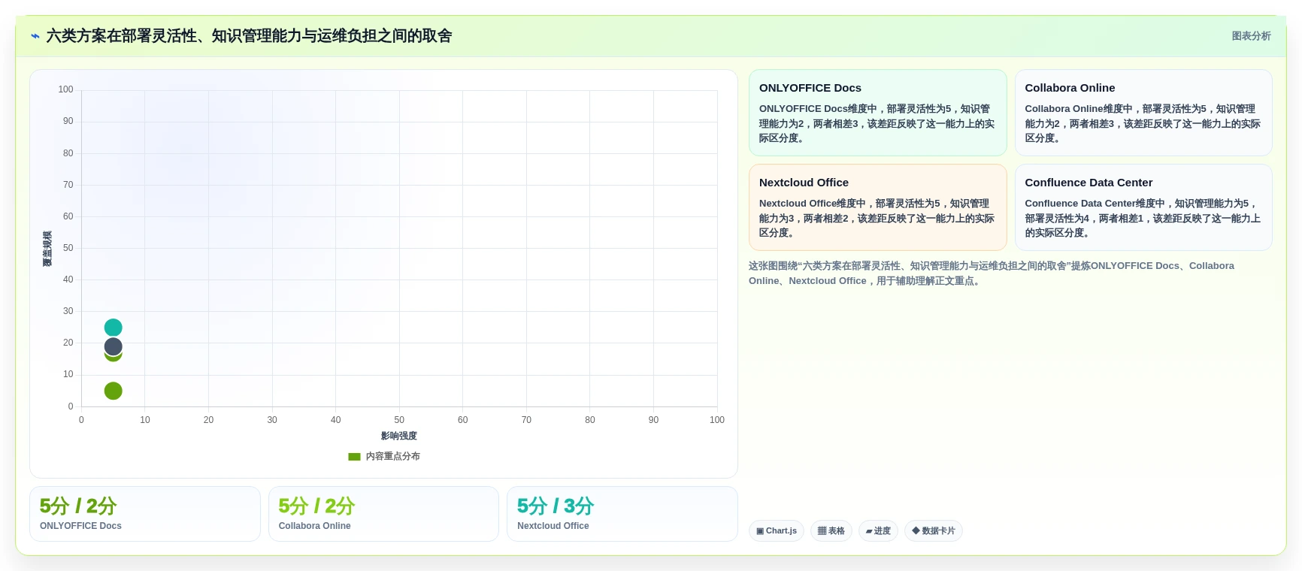
Task: Click the Chart.js tag chip
Action: point(777,531)
